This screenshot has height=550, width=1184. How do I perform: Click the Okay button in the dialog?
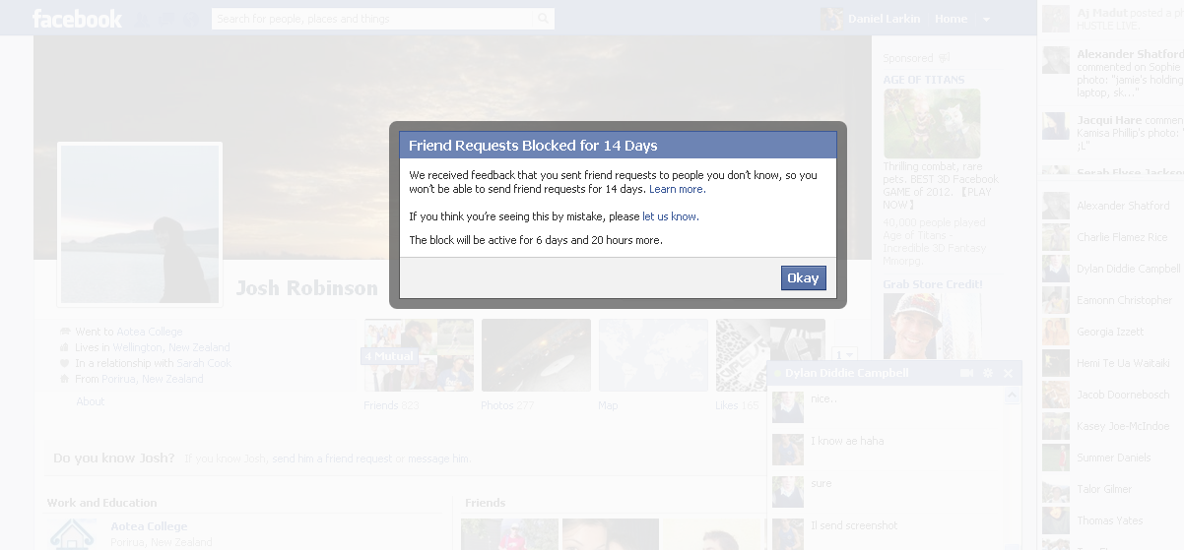coord(803,277)
